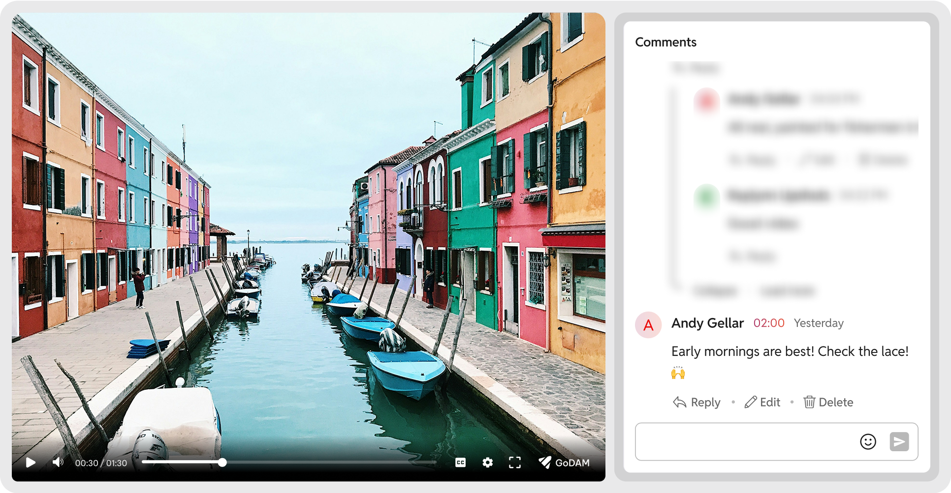
Task: Click the unplayed part of the progress bar
Action: (x=330, y=463)
